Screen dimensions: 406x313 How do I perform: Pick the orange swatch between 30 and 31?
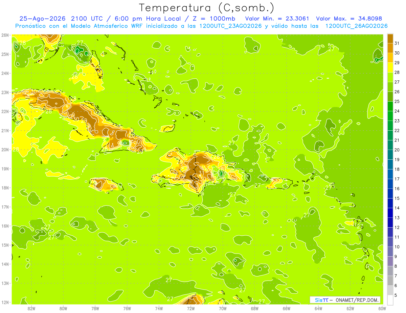(x=390, y=48)
